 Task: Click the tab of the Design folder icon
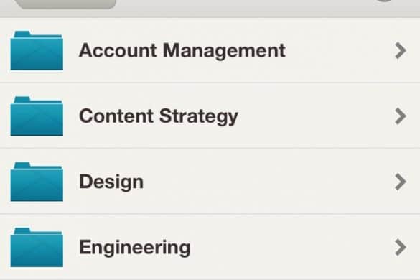[x=22, y=165]
